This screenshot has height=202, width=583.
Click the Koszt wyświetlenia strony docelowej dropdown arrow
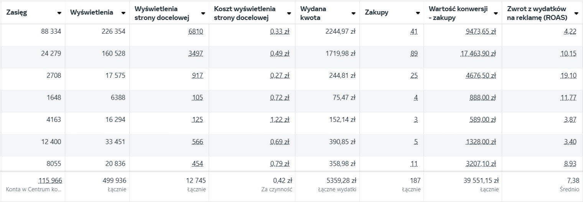point(289,13)
